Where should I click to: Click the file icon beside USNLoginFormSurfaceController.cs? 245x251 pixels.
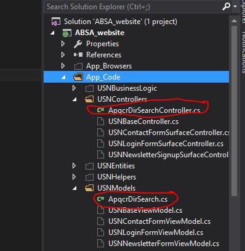coord(100,144)
